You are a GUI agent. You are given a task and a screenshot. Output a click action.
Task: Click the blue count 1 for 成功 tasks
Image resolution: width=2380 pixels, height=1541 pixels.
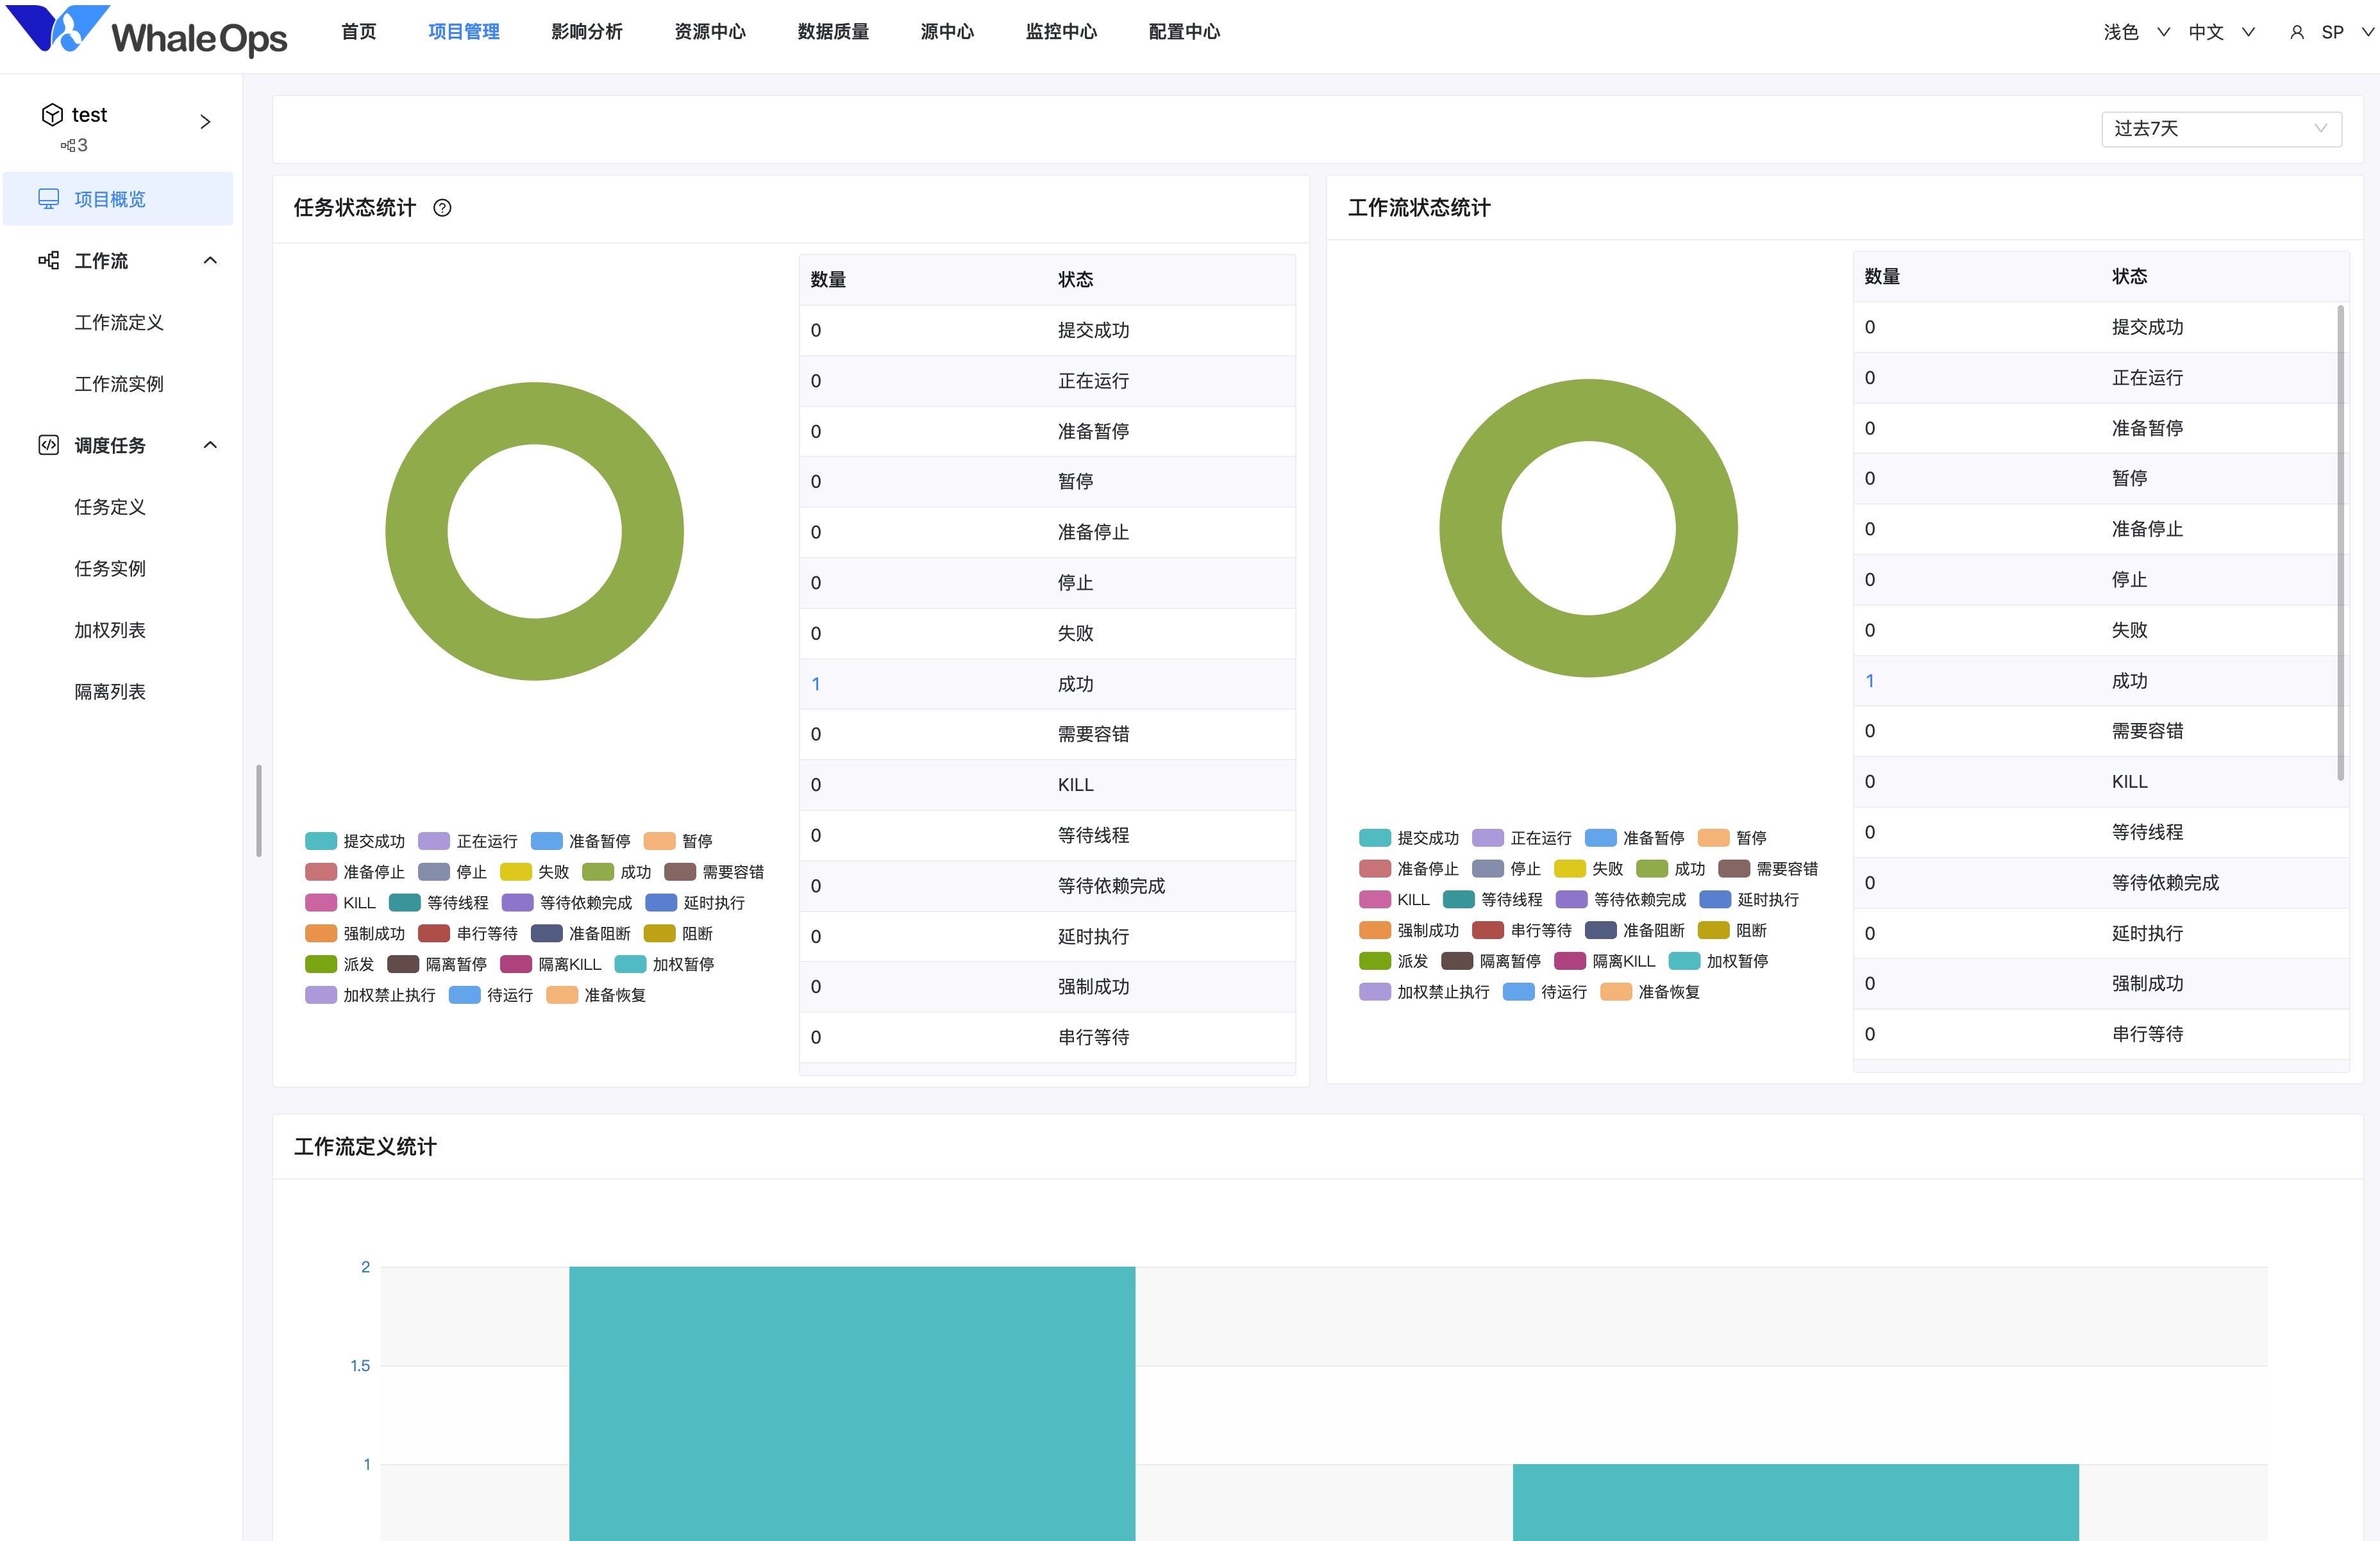point(816,684)
